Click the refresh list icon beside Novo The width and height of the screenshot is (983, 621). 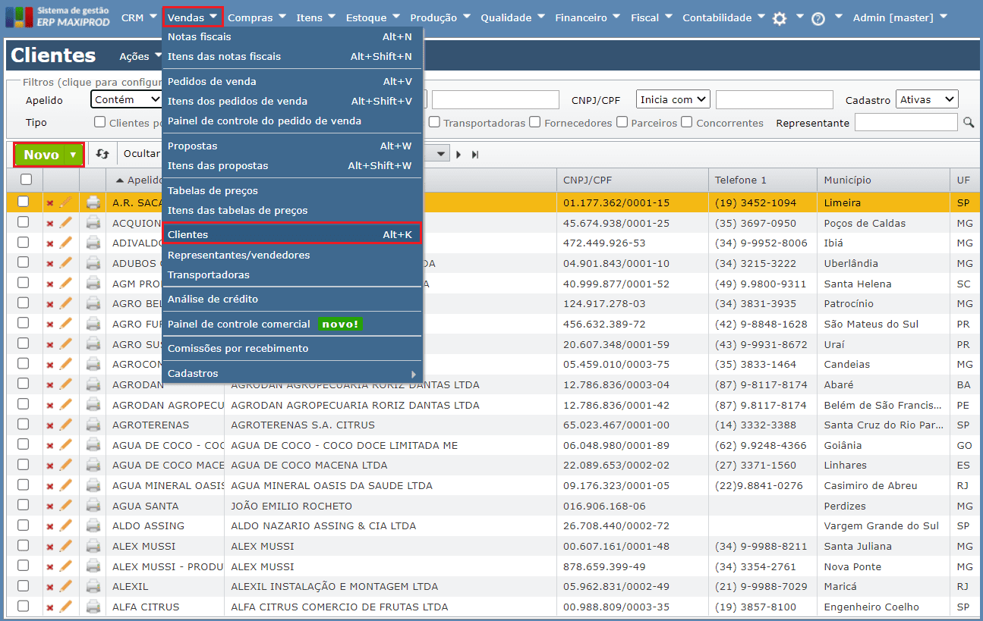click(x=102, y=154)
